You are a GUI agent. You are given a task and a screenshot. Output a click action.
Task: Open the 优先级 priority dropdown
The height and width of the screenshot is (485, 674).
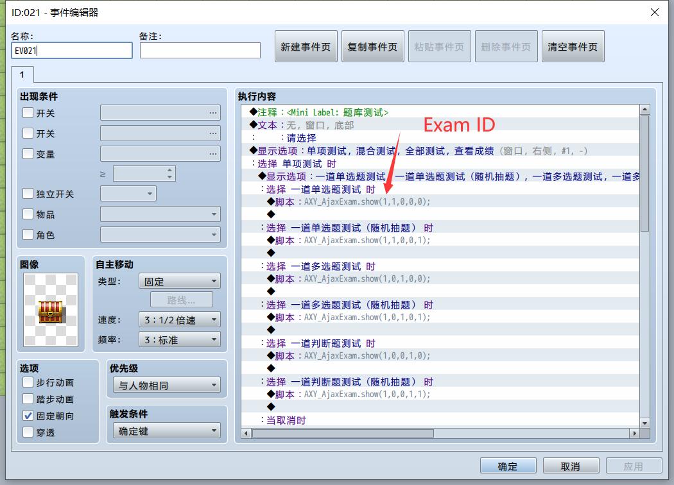coord(167,386)
